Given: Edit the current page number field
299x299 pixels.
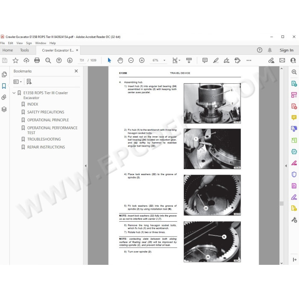Looking at the screenshot, I should tap(82, 61).
